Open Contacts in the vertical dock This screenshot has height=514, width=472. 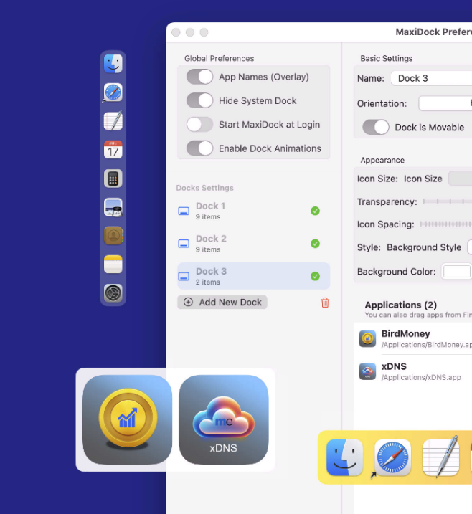113,236
